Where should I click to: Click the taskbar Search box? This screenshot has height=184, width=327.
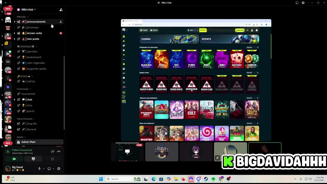pyautogui.click(x=124, y=179)
